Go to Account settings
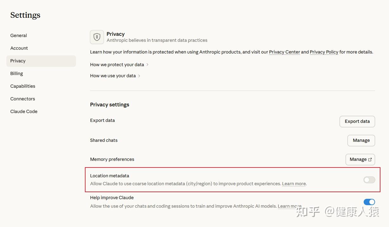Image resolution: width=389 pixels, height=227 pixels. (x=19, y=48)
